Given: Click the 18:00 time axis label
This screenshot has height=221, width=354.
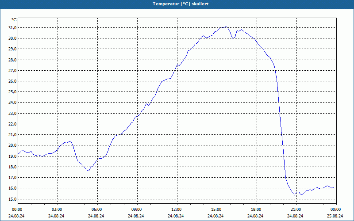Looking at the screenshot, I should coord(257,210).
